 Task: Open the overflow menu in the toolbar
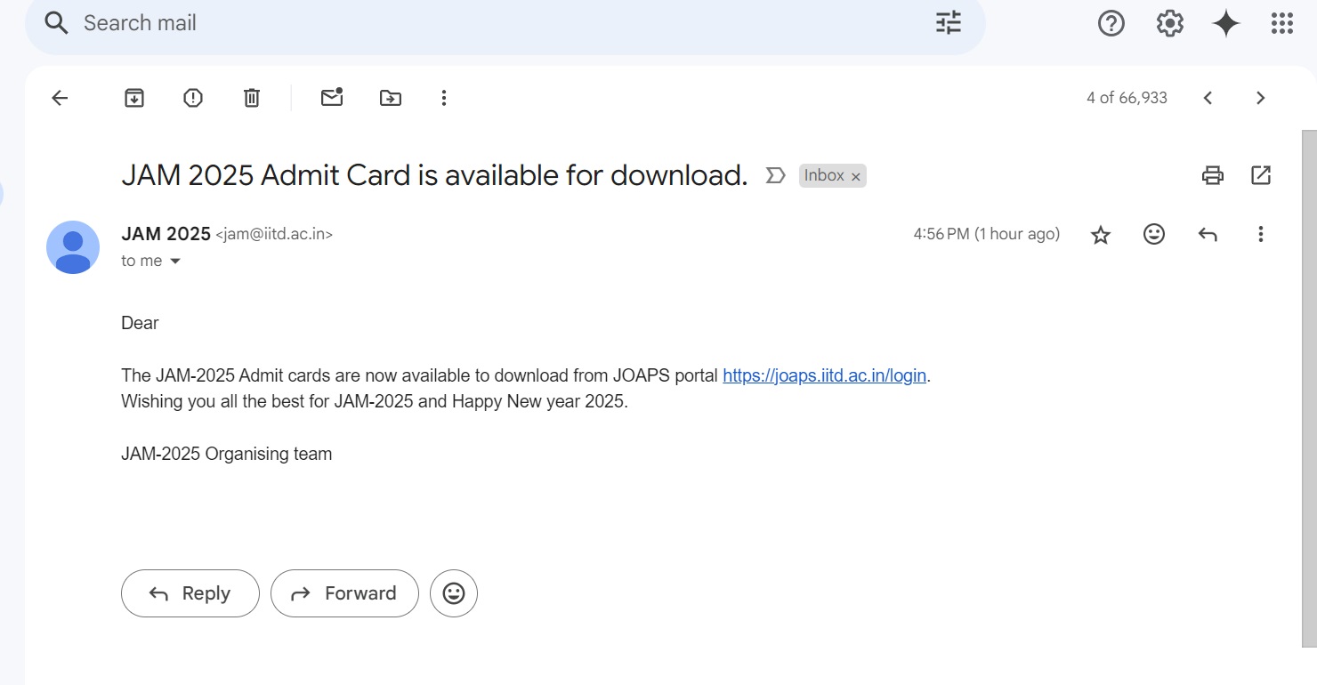[443, 97]
